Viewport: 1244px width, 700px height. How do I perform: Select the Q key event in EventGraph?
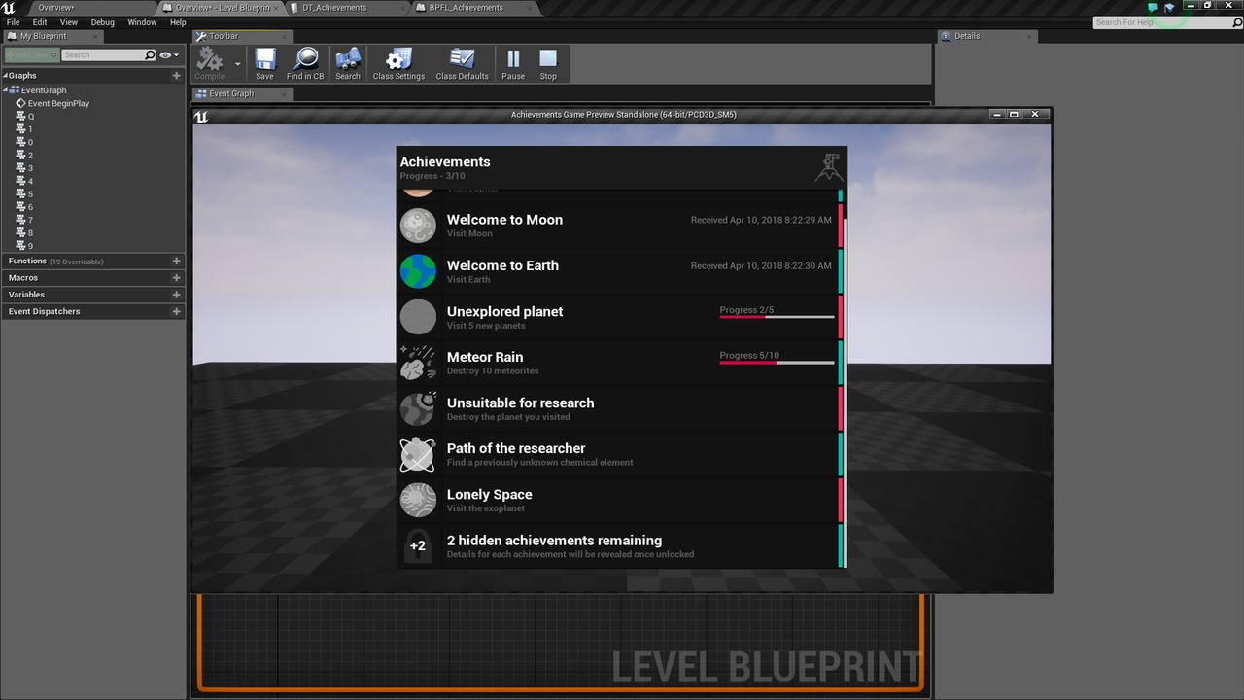tap(30, 116)
